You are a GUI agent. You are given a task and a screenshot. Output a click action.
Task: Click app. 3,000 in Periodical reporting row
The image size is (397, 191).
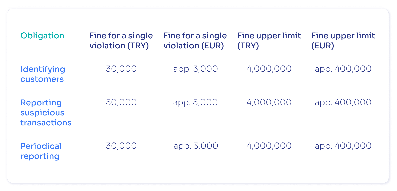(x=196, y=146)
